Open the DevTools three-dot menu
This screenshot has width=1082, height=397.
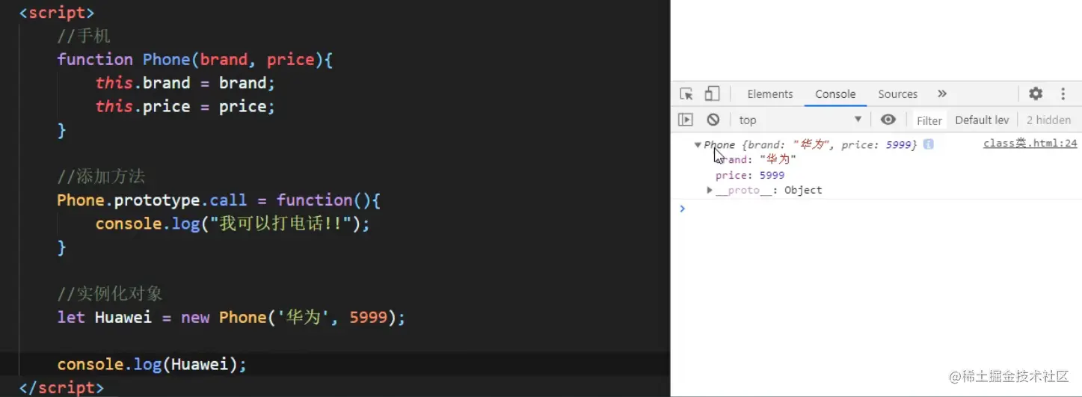[1063, 93]
